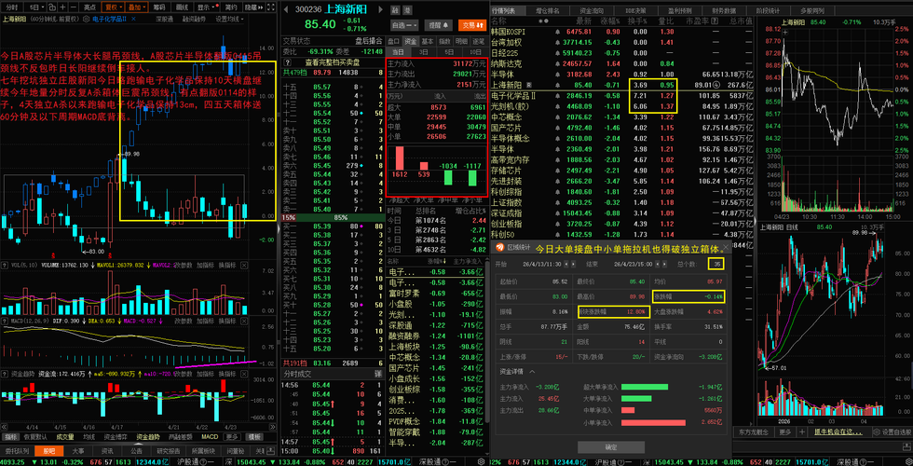Toggle 筹码 chip distribution view

pyautogui.click(x=159, y=7)
